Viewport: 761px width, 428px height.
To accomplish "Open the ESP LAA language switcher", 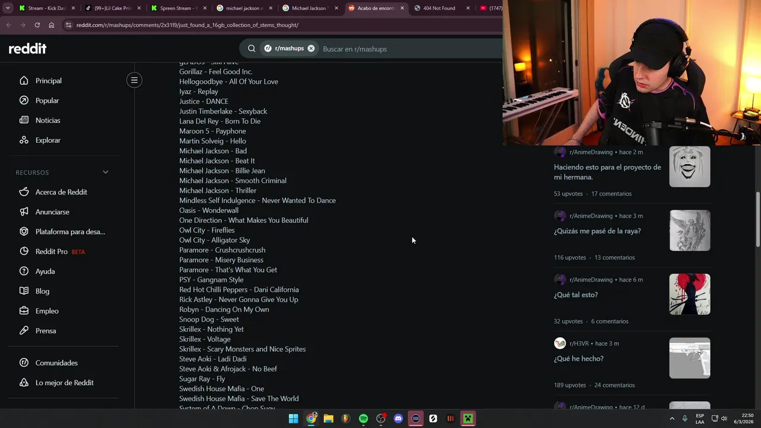I will pos(700,418).
